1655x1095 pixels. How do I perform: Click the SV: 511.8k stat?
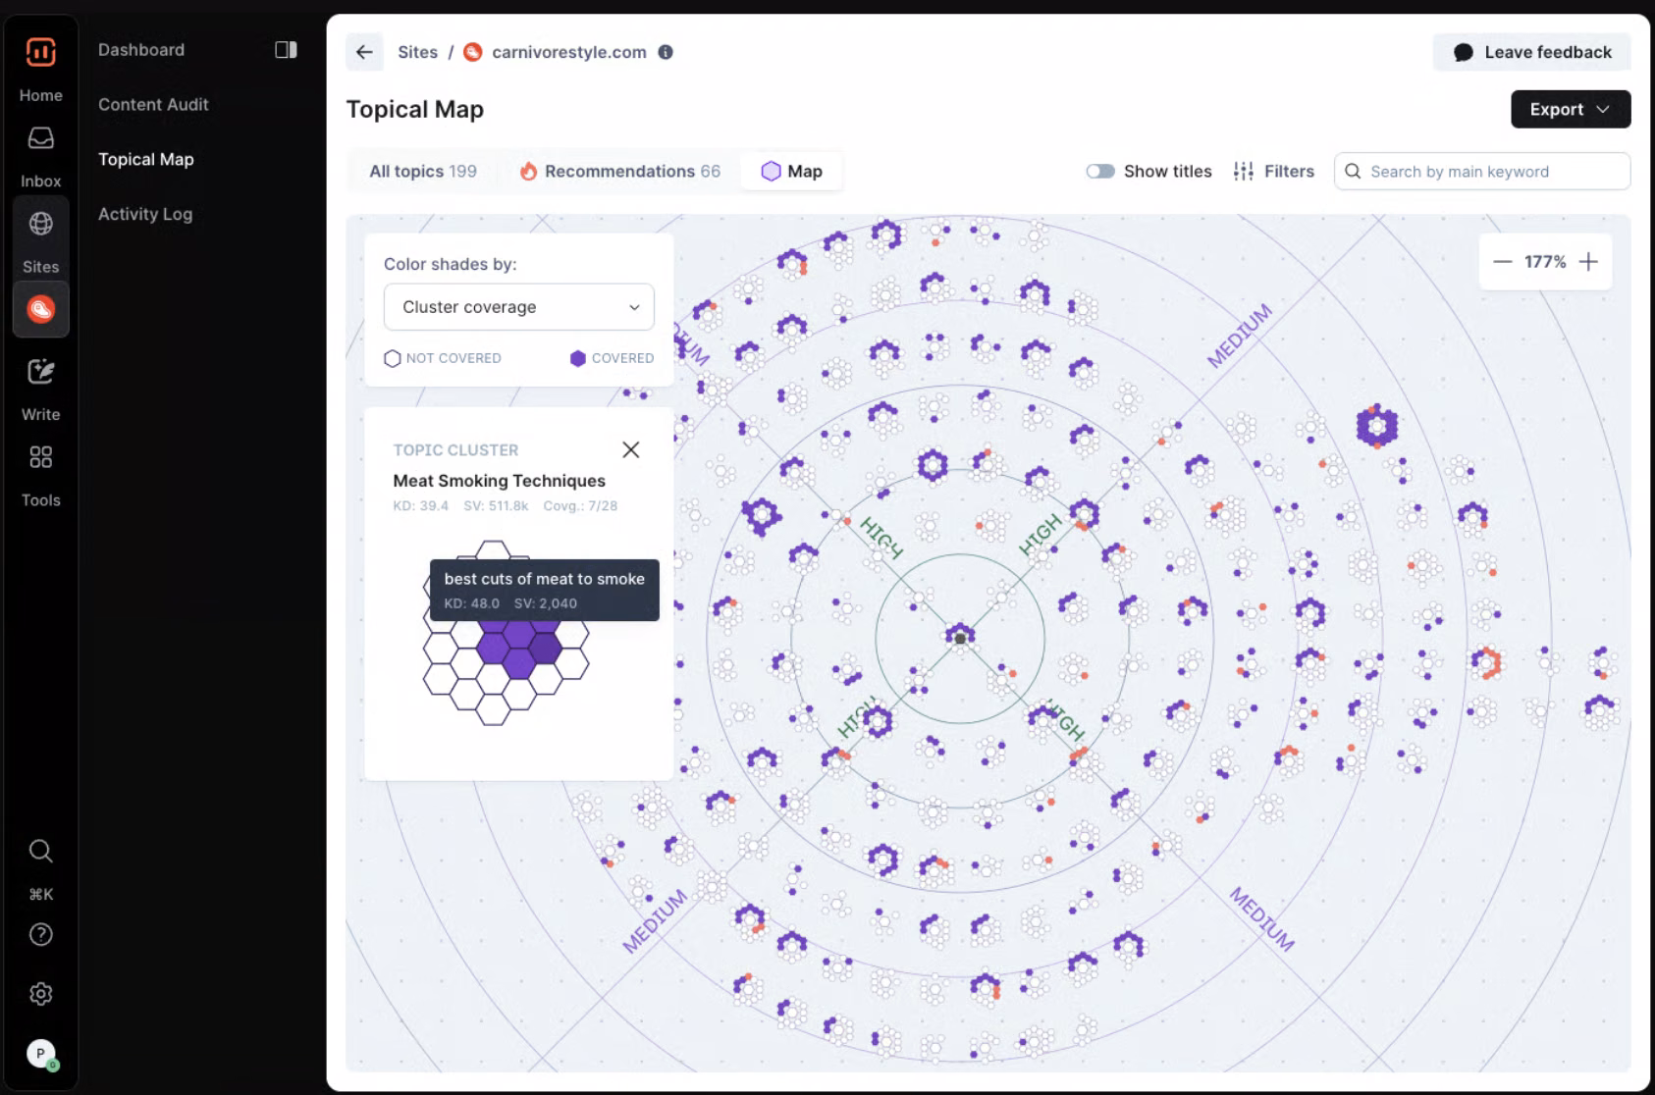click(x=496, y=506)
